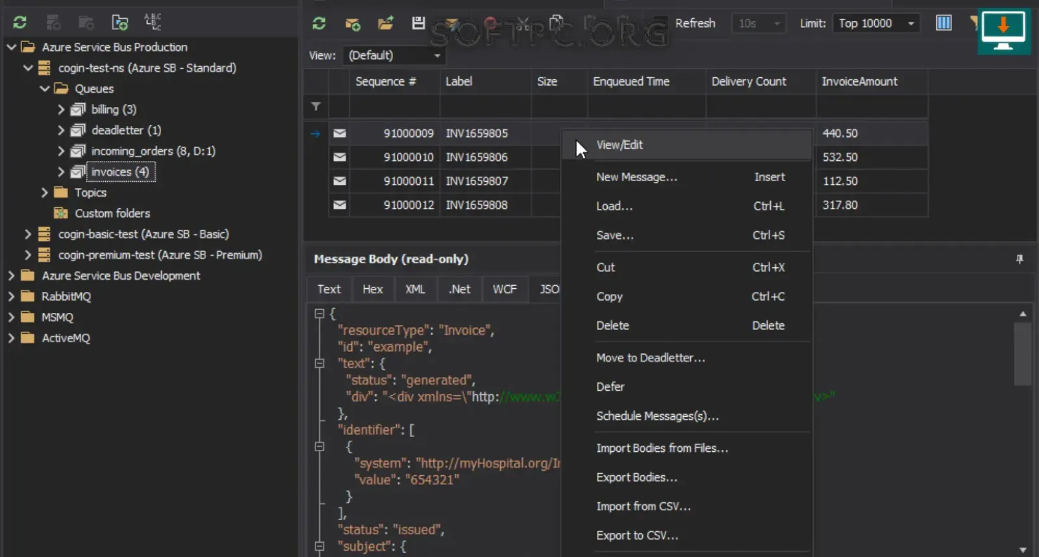The height and width of the screenshot is (557, 1039).
Task: Choose New Message... from the context menu
Action: pyautogui.click(x=687, y=177)
